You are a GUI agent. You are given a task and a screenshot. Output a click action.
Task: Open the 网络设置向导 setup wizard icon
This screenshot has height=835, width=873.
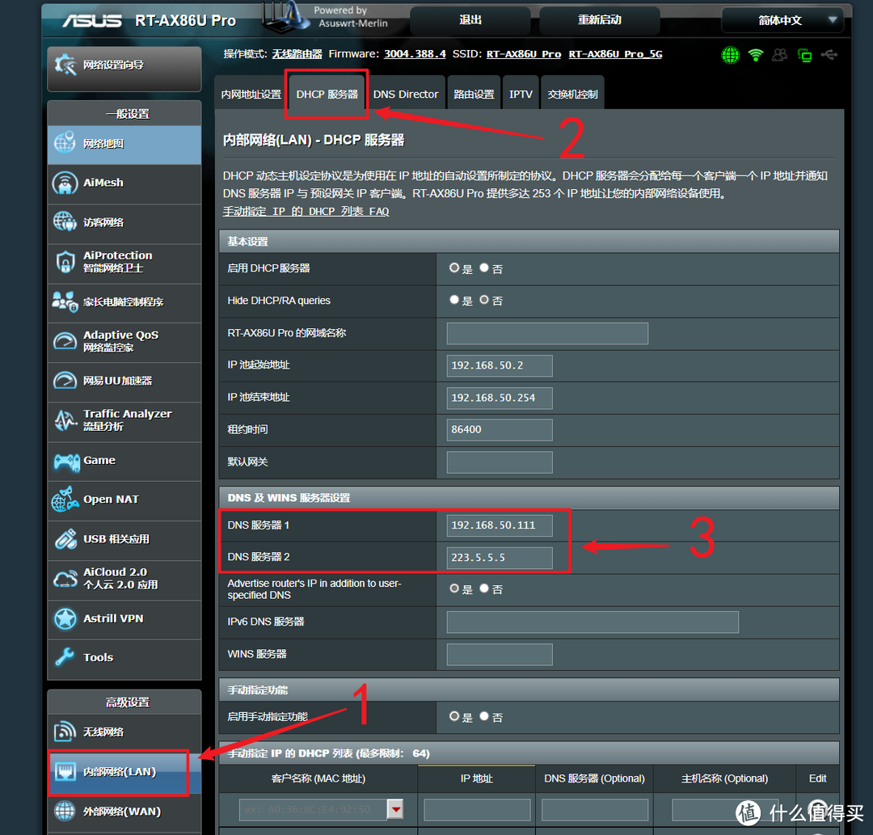pyautogui.click(x=65, y=65)
